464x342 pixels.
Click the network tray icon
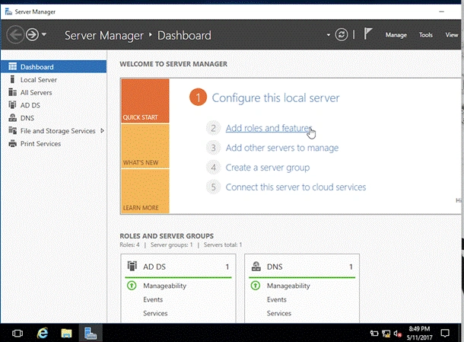point(386,334)
